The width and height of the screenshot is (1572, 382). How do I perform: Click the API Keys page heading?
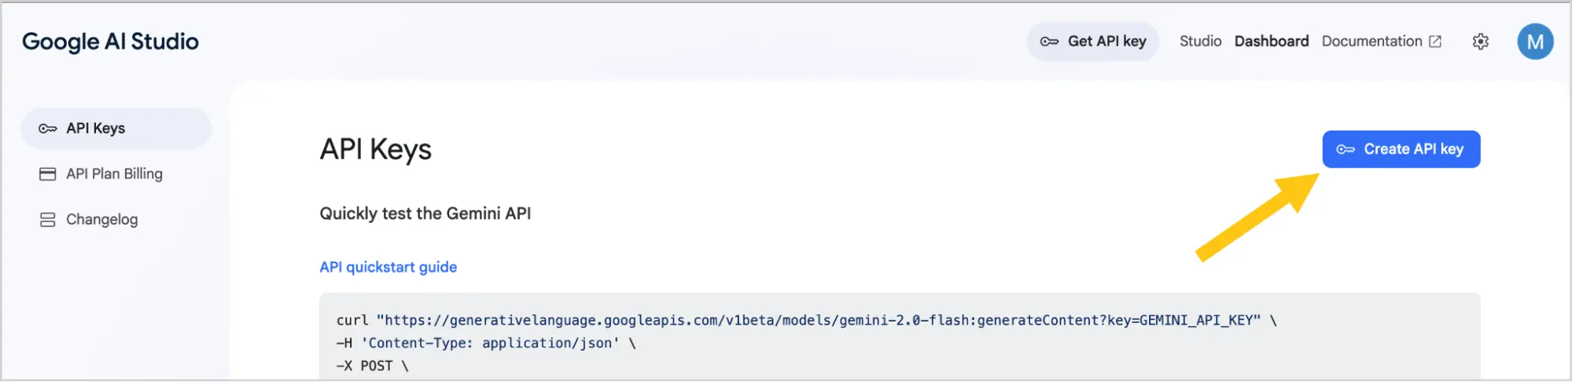tap(376, 149)
